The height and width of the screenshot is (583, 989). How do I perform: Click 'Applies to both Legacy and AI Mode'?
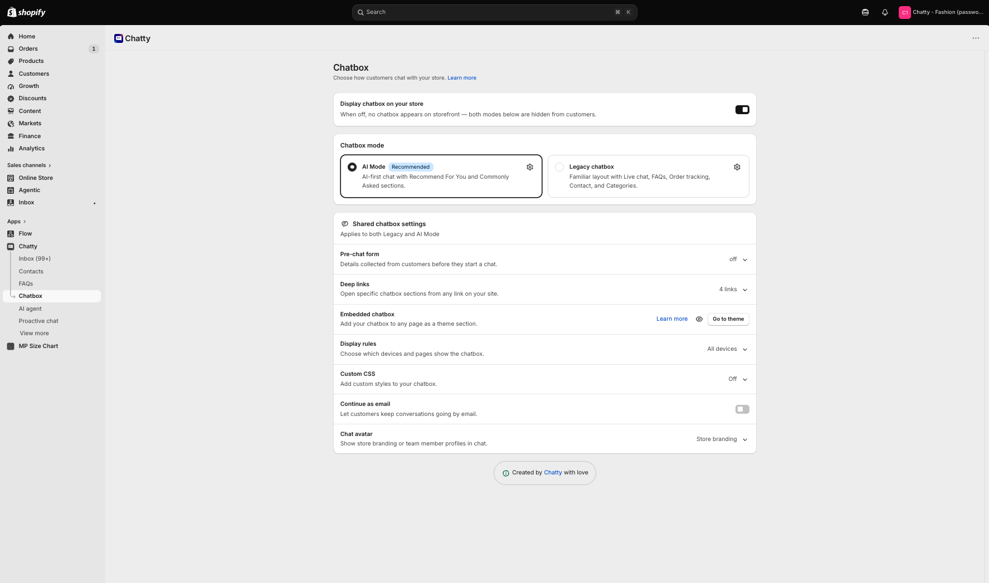pos(390,234)
